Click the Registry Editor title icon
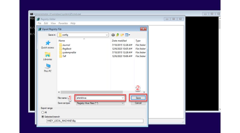Viewport: 240px width, 133px height. point(38,19)
